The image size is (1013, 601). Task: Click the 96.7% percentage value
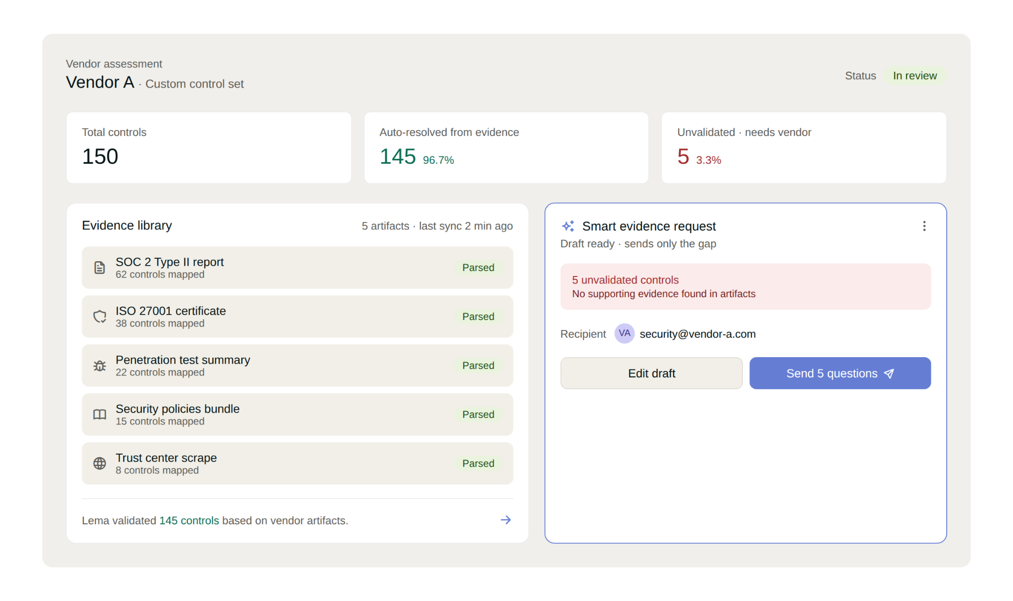click(438, 160)
